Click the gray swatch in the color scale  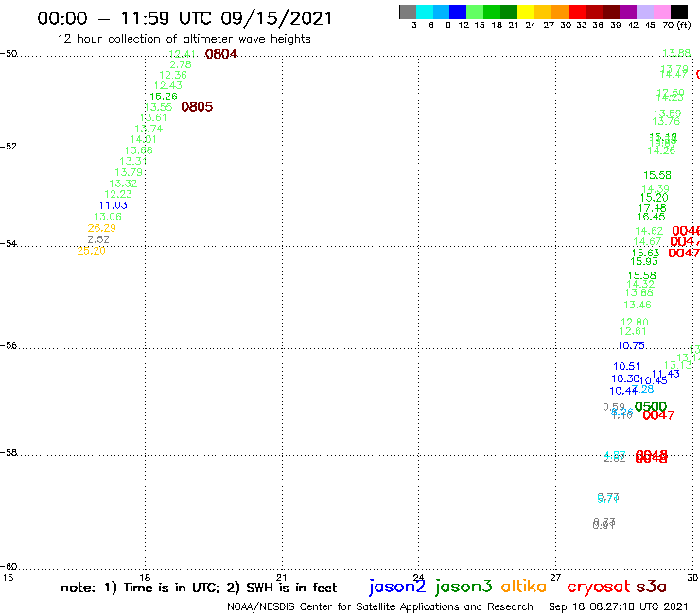408,11
